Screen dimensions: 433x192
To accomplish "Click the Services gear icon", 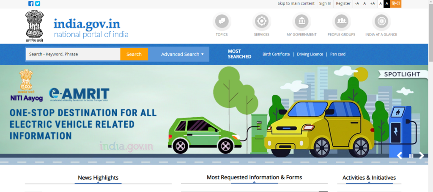I will pyautogui.click(x=261, y=21).
